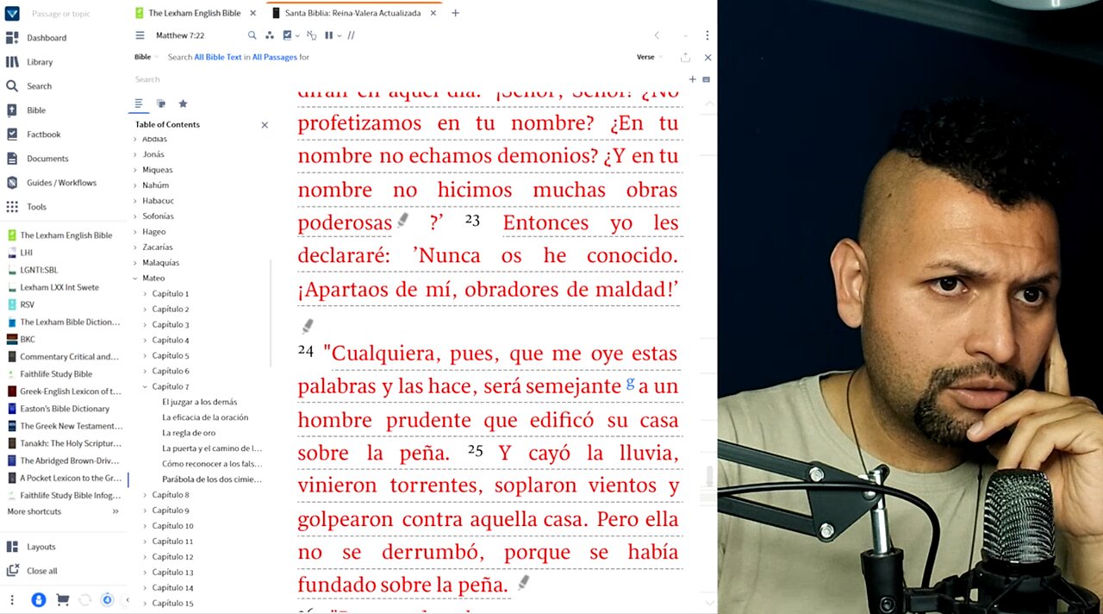
Task: Open the Verse results dropdown
Action: coord(649,57)
